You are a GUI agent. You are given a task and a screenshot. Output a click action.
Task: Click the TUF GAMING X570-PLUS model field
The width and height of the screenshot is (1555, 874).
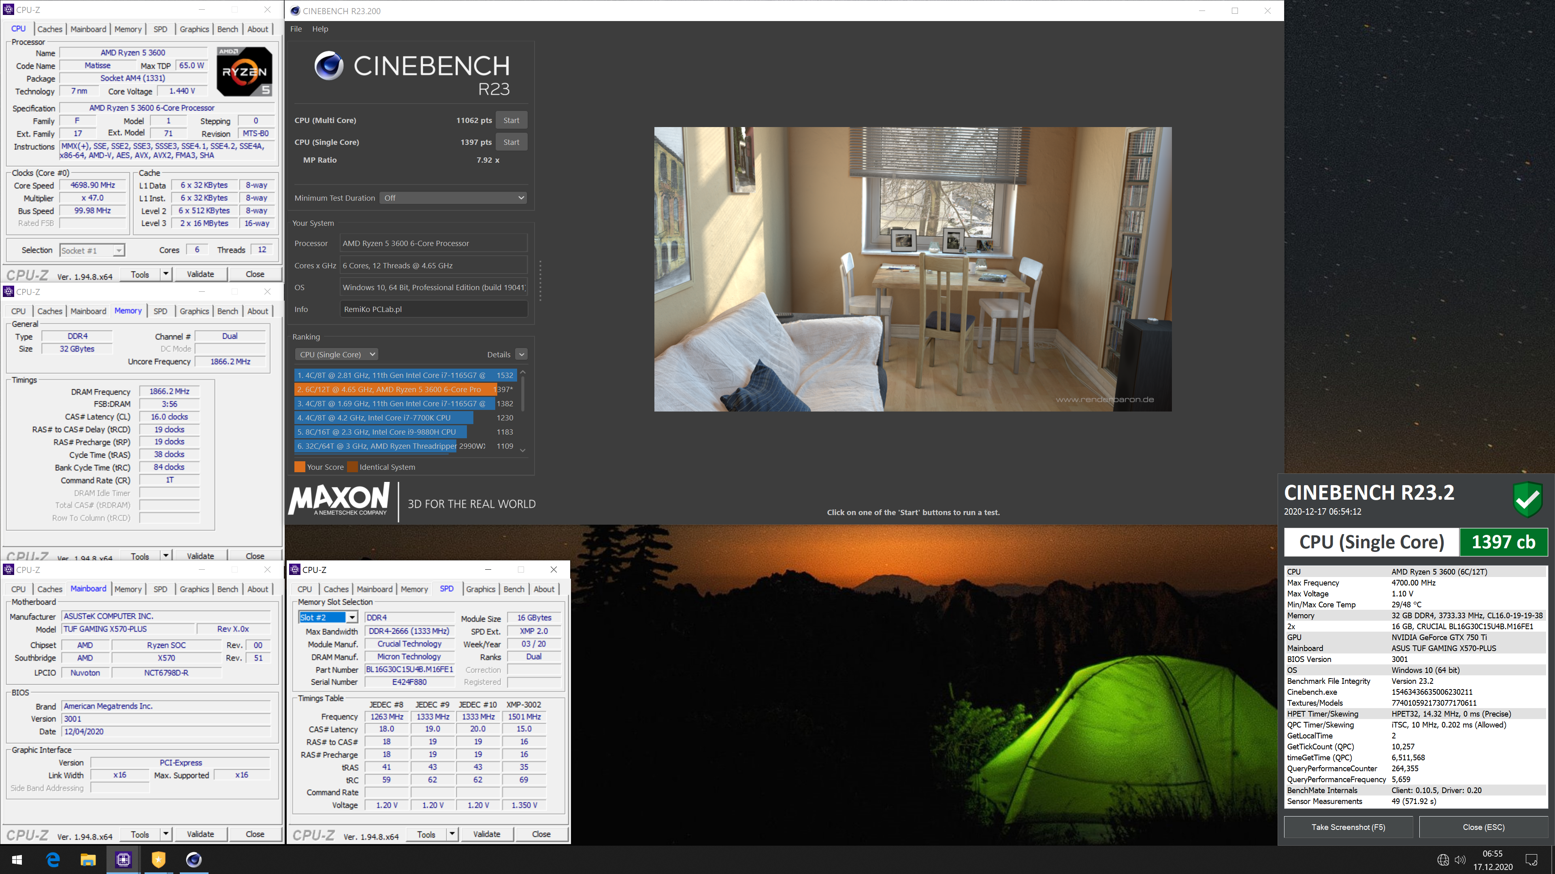click(129, 629)
